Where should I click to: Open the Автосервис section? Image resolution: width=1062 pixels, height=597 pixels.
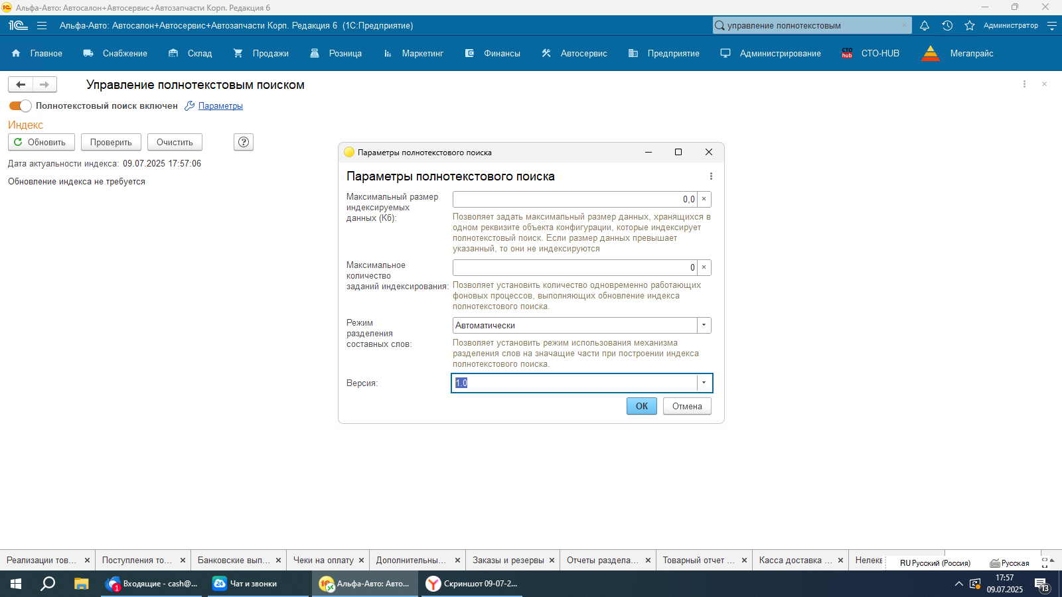point(574,53)
